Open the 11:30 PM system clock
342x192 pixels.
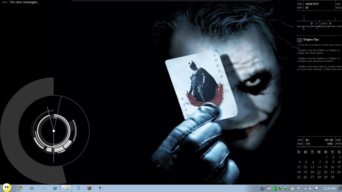pyautogui.click(x=329, y=188)
